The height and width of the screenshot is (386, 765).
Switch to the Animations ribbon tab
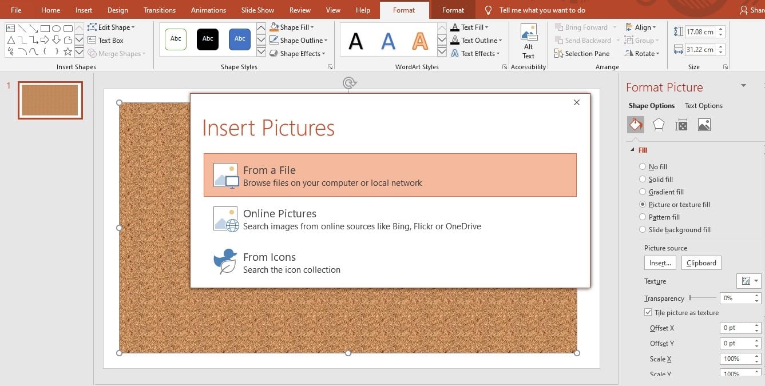[x=208, y=10]
